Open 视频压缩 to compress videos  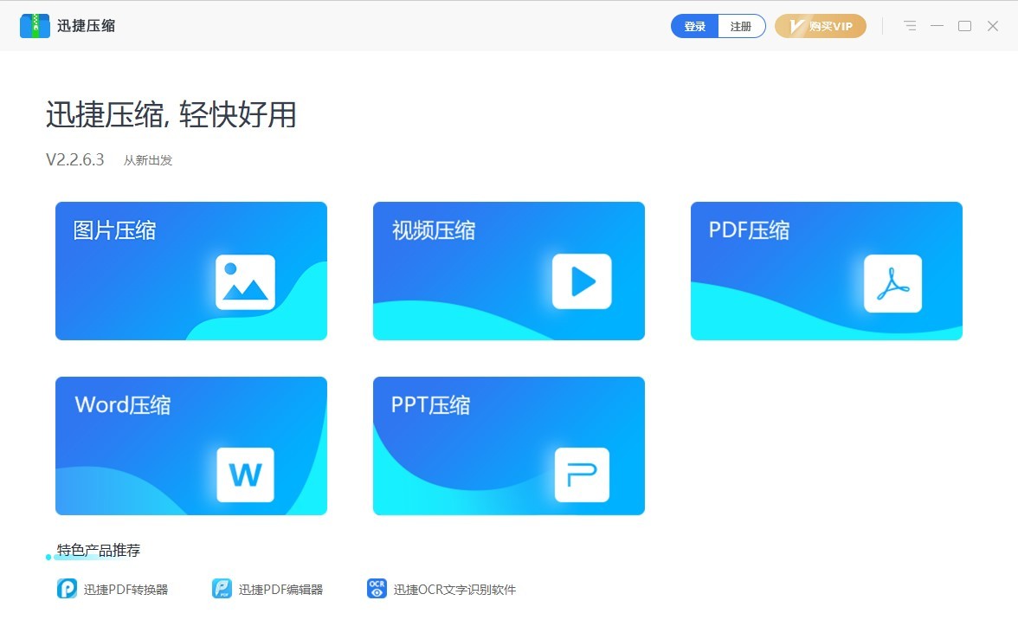[x=508, y=270]
